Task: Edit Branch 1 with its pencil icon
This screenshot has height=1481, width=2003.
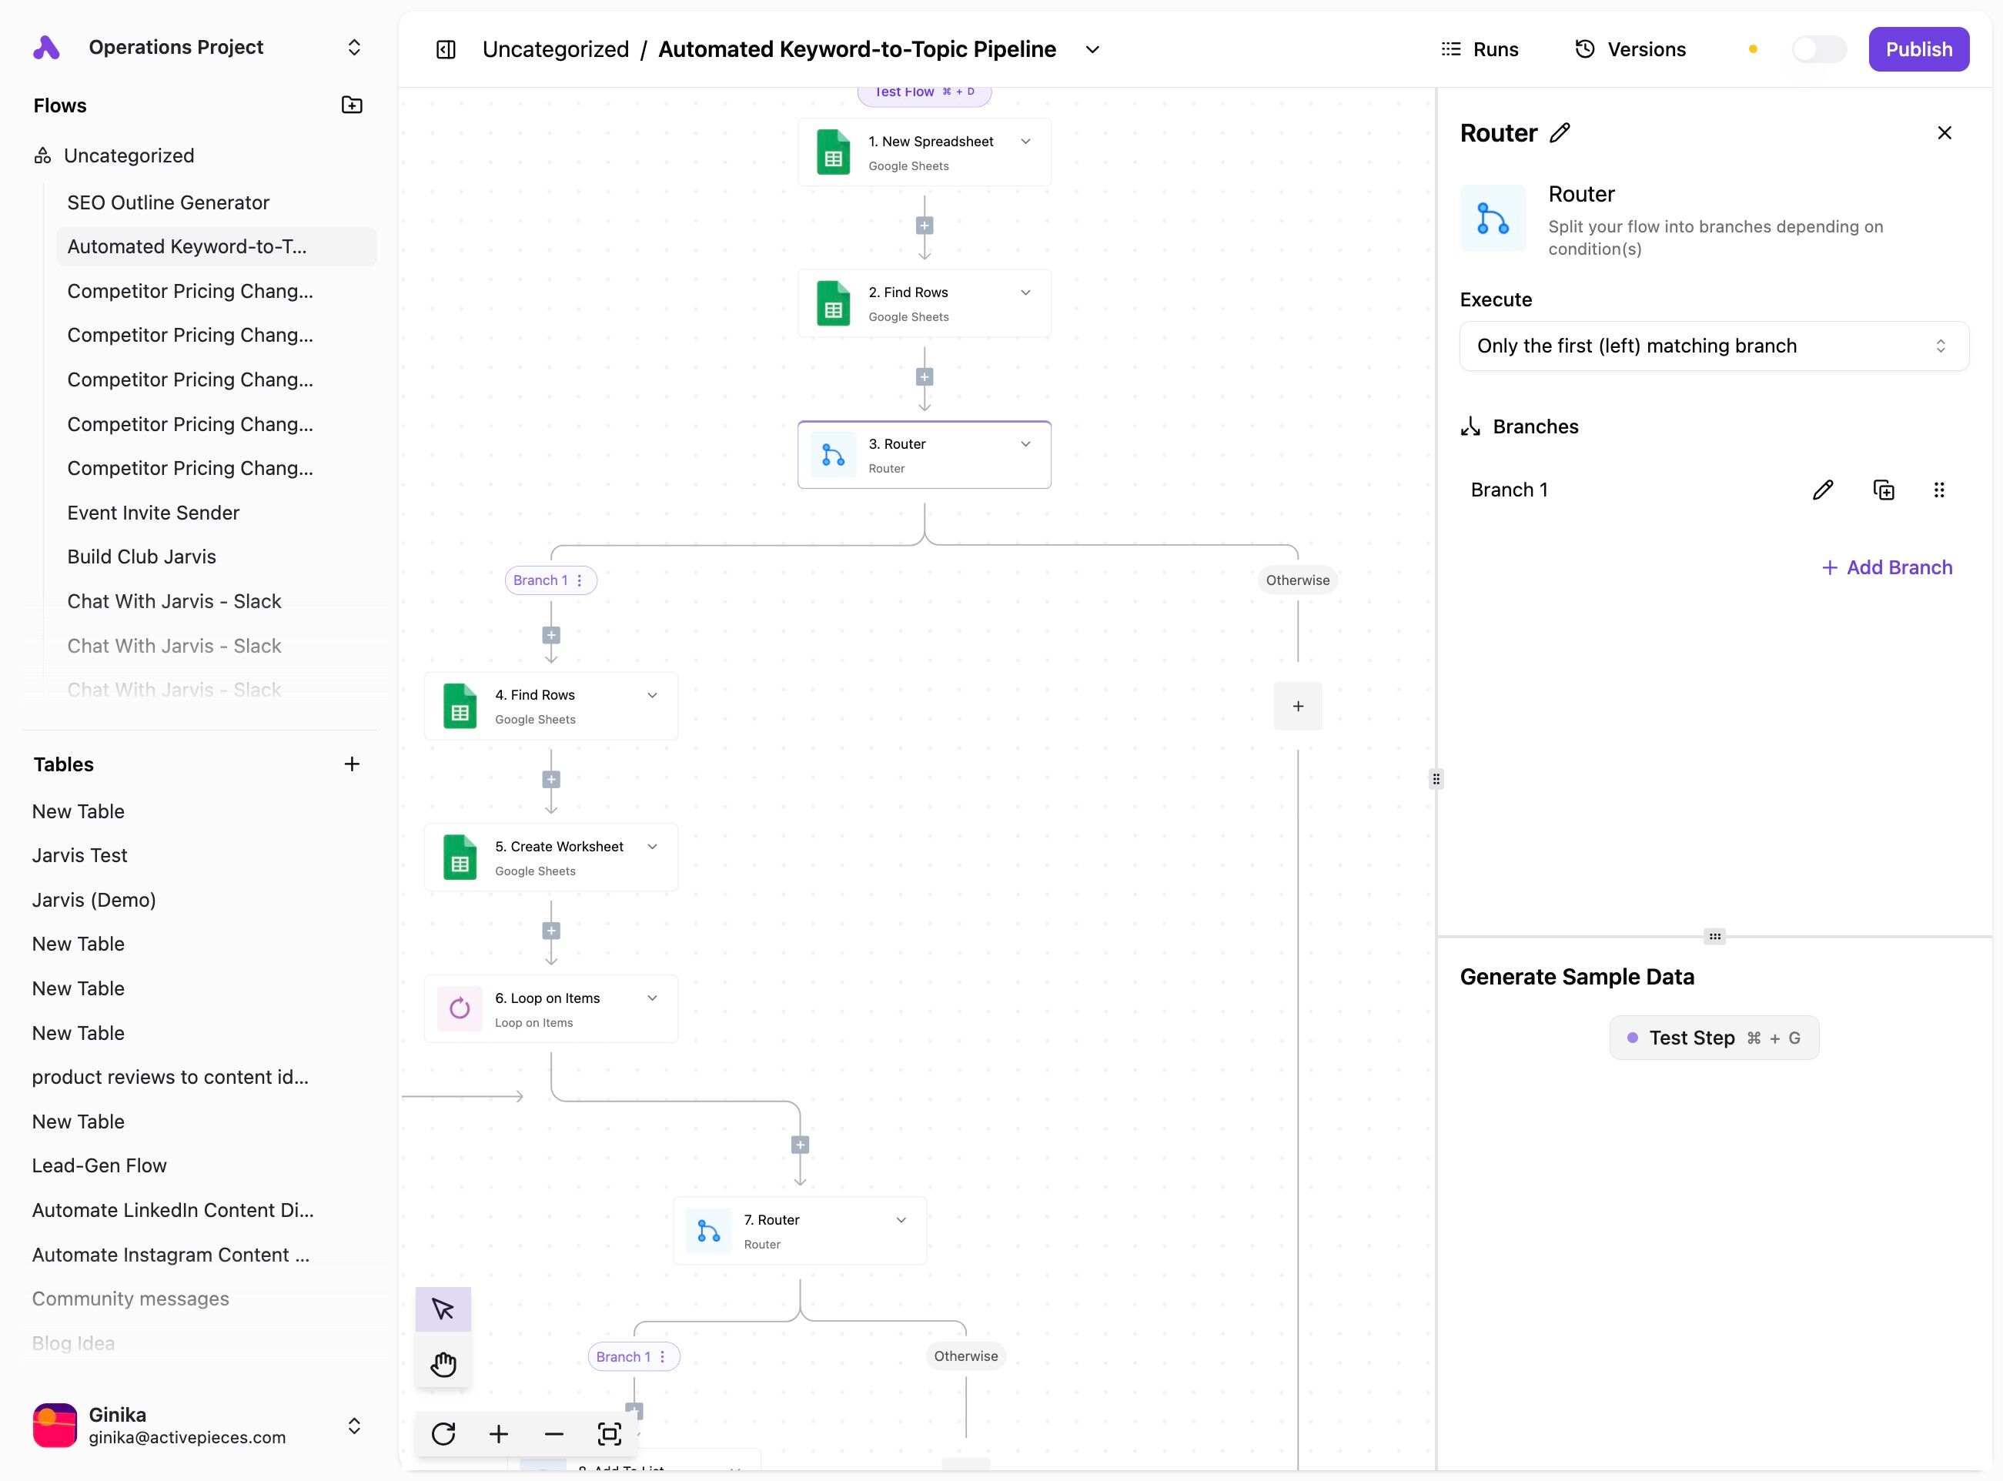Action: (1823, 490)
